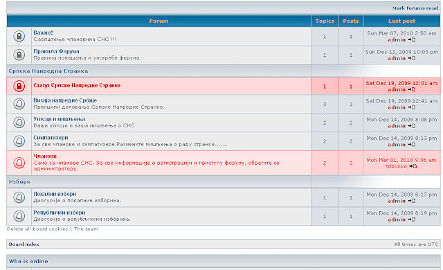Screen dimensions: 443x270
Task: Click the forum icon beside Утисци и мишљења
Action: click(19, 123)
